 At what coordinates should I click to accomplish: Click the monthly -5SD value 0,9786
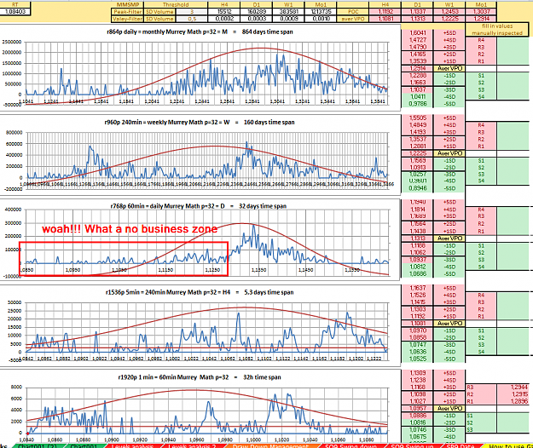417,104
